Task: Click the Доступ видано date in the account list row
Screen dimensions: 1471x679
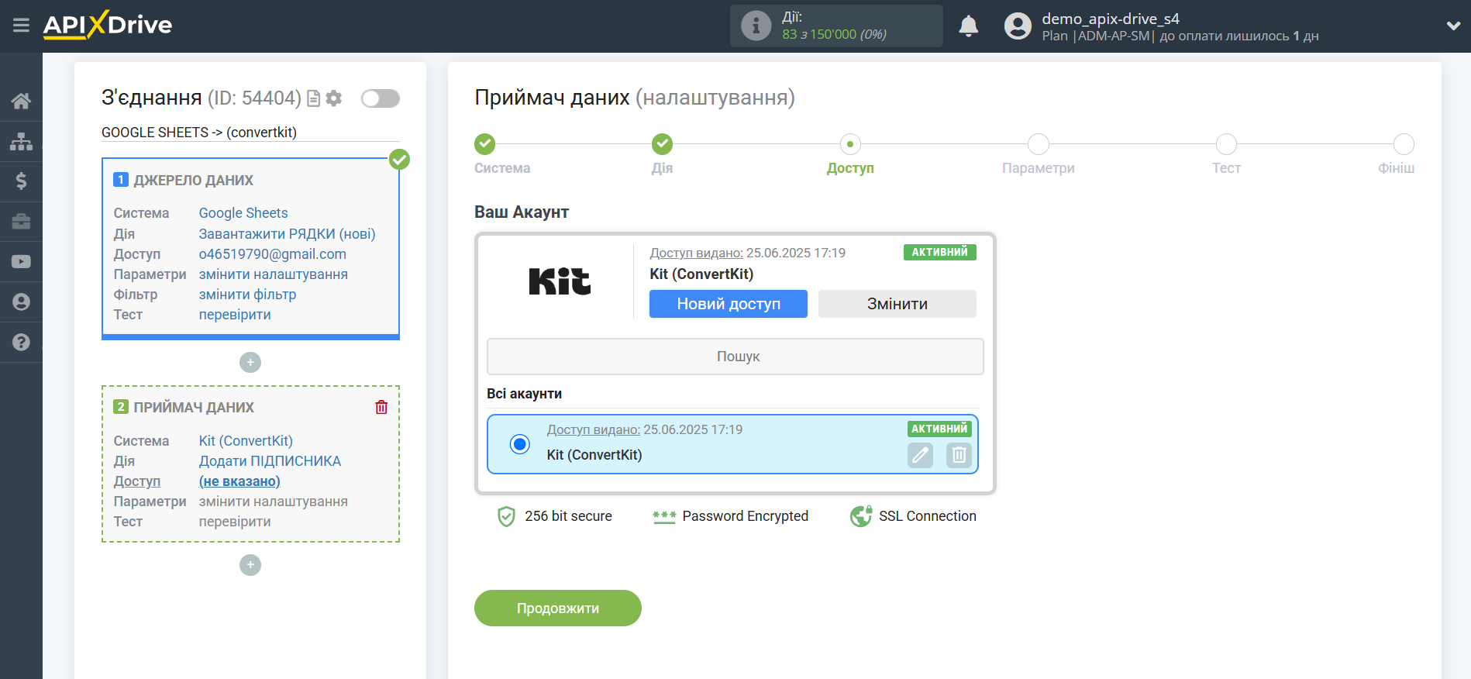Action: tap(645, 429)
